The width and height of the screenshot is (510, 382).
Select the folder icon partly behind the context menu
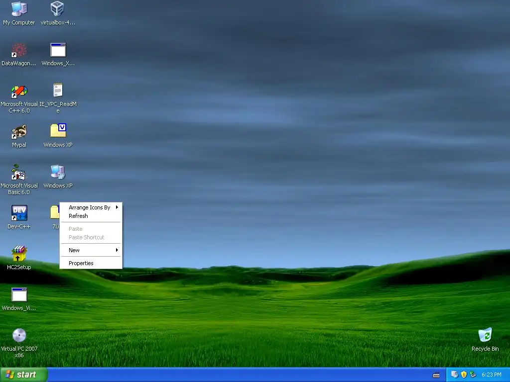(55, 212)
